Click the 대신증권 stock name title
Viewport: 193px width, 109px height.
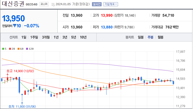13,4
